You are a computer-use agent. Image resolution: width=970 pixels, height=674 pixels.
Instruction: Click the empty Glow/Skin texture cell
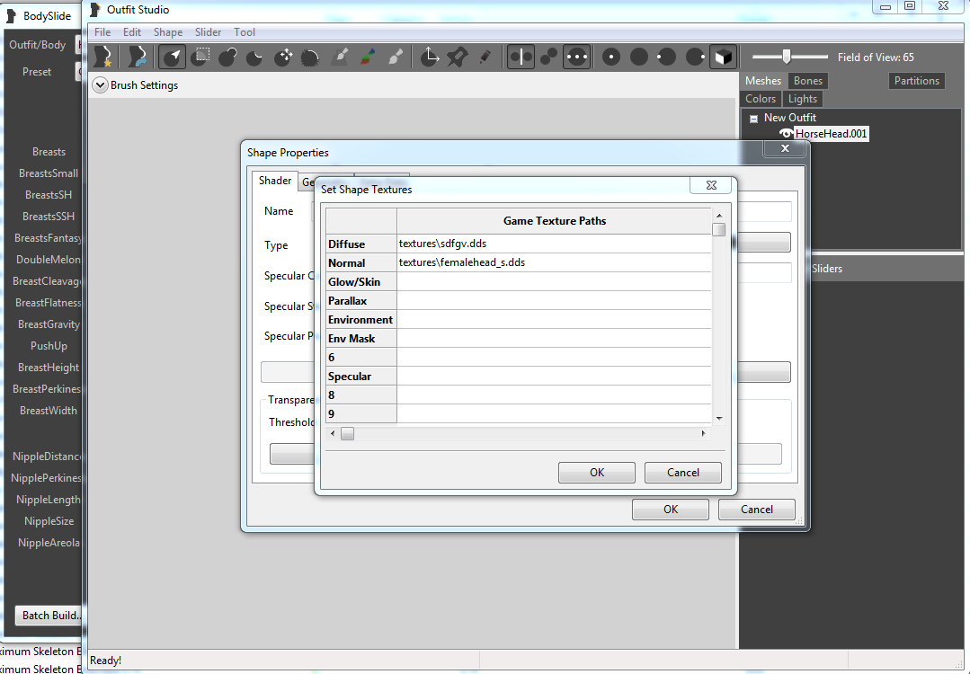(554, 281)
